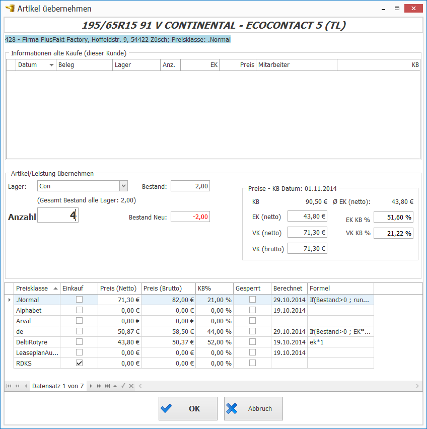427x429 pixels.
Task: Jump to next page of records
Action: pos(99,386)
